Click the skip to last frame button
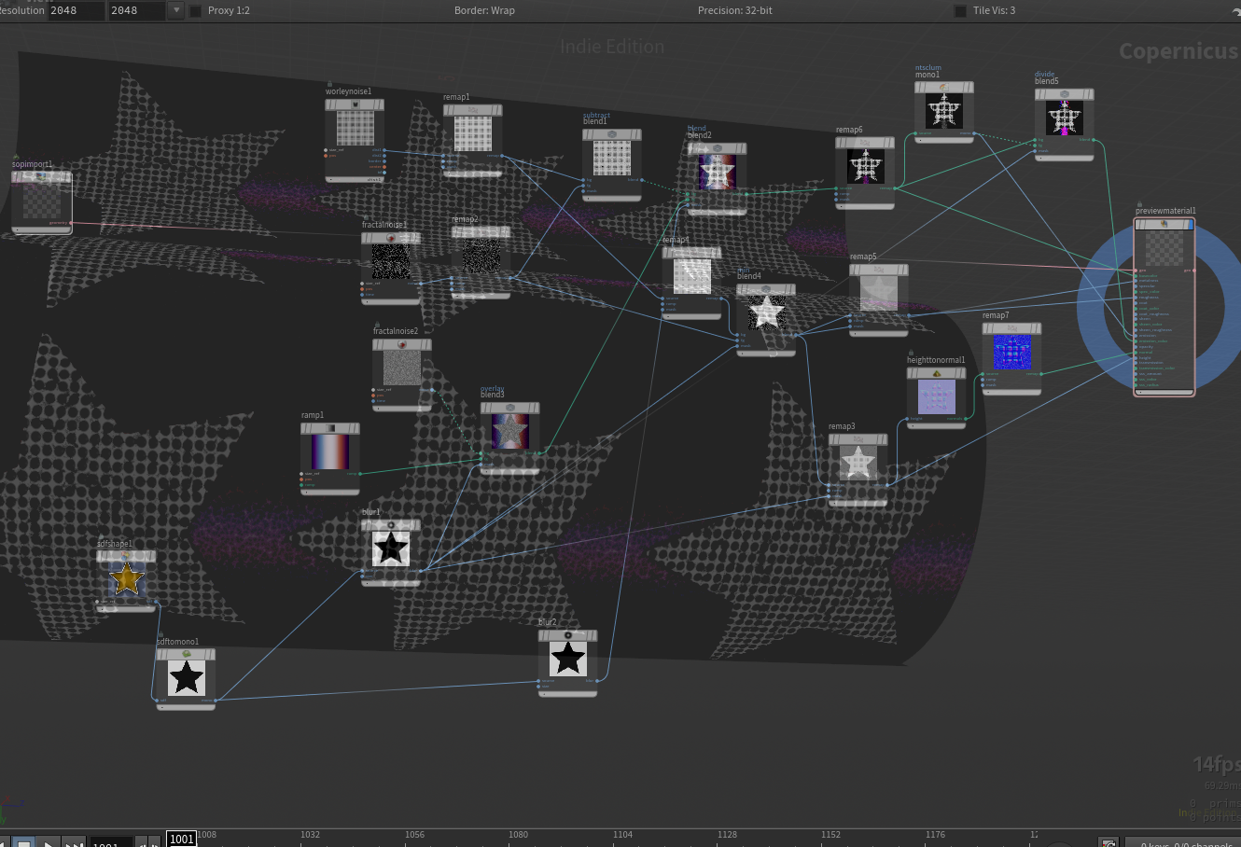 click(x=74, y=842)
